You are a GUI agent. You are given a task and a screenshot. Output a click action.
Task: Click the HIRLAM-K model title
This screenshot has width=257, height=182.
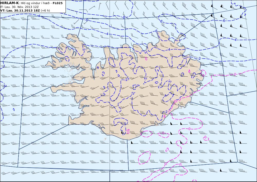pos(10,3)
